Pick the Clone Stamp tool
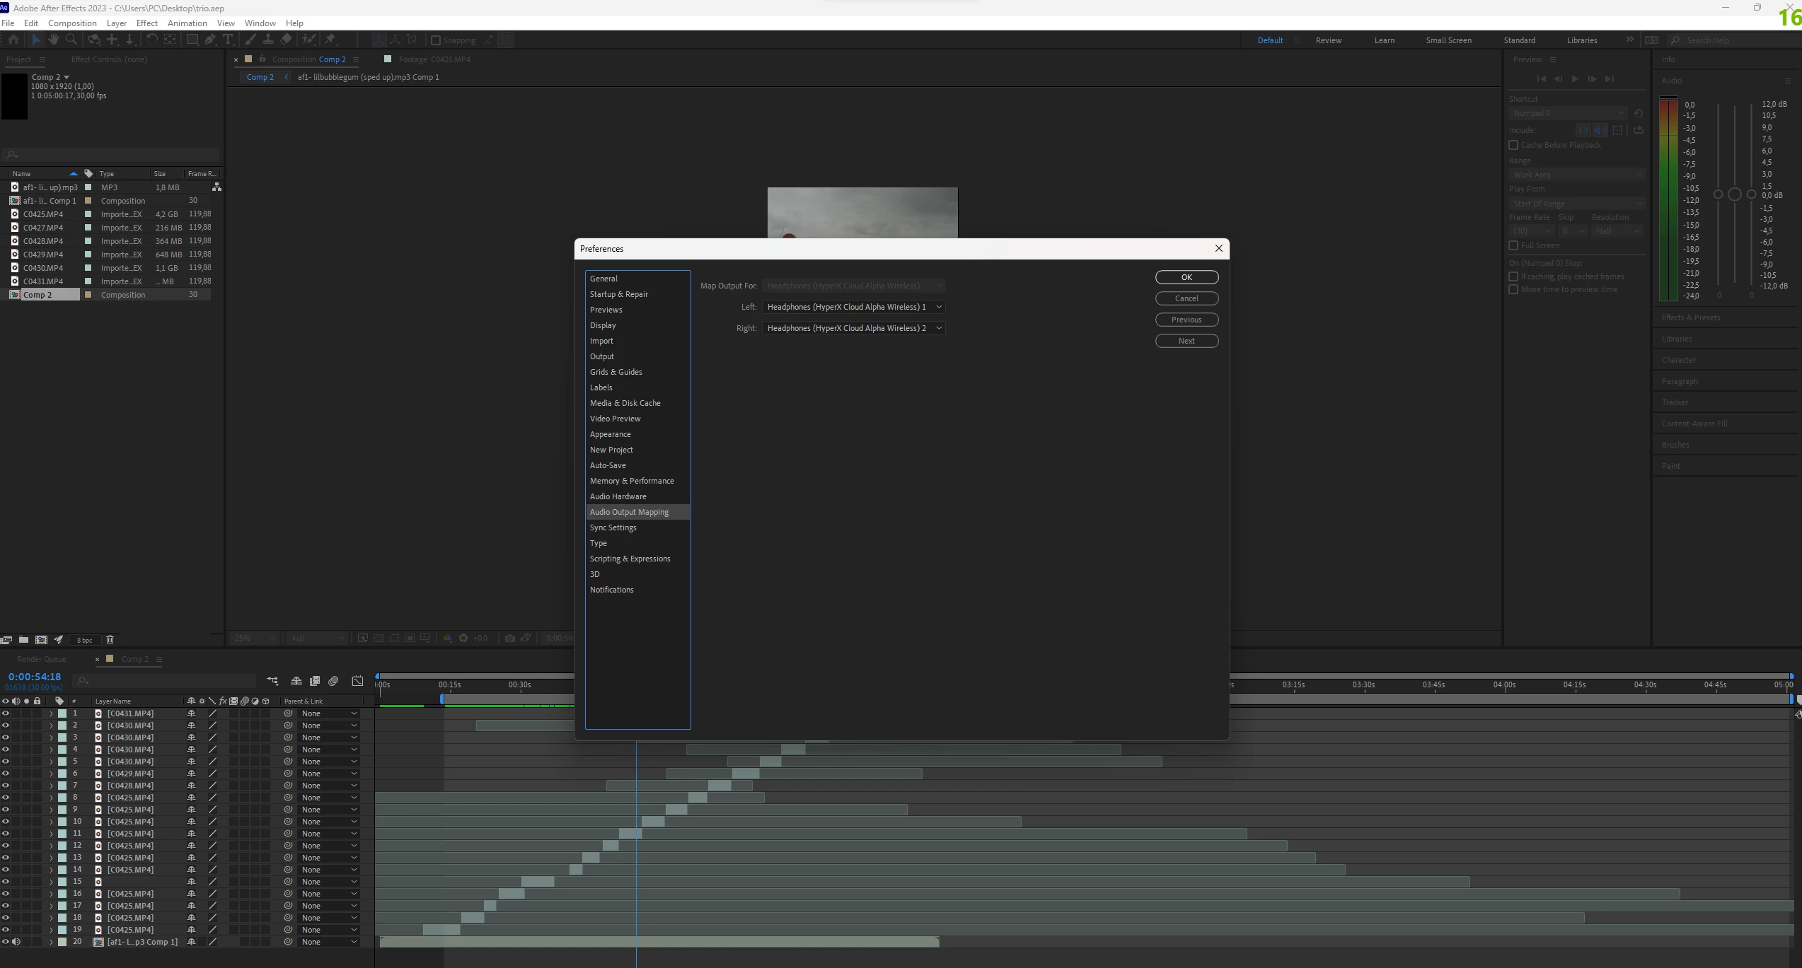 pyautogui.click(x=268, y=40)
